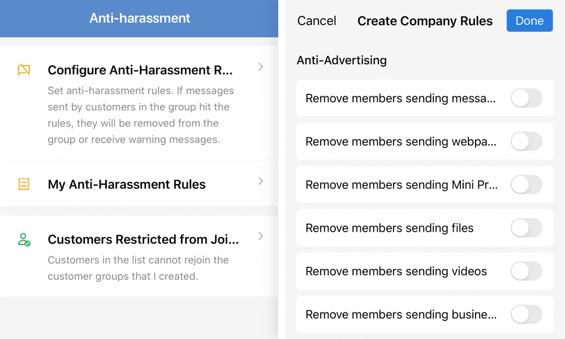This screenshot has height=339, width=565.
Task: Click the Configure Anti-Harassment Rules chat icon
Action: [x=24, y=69]
